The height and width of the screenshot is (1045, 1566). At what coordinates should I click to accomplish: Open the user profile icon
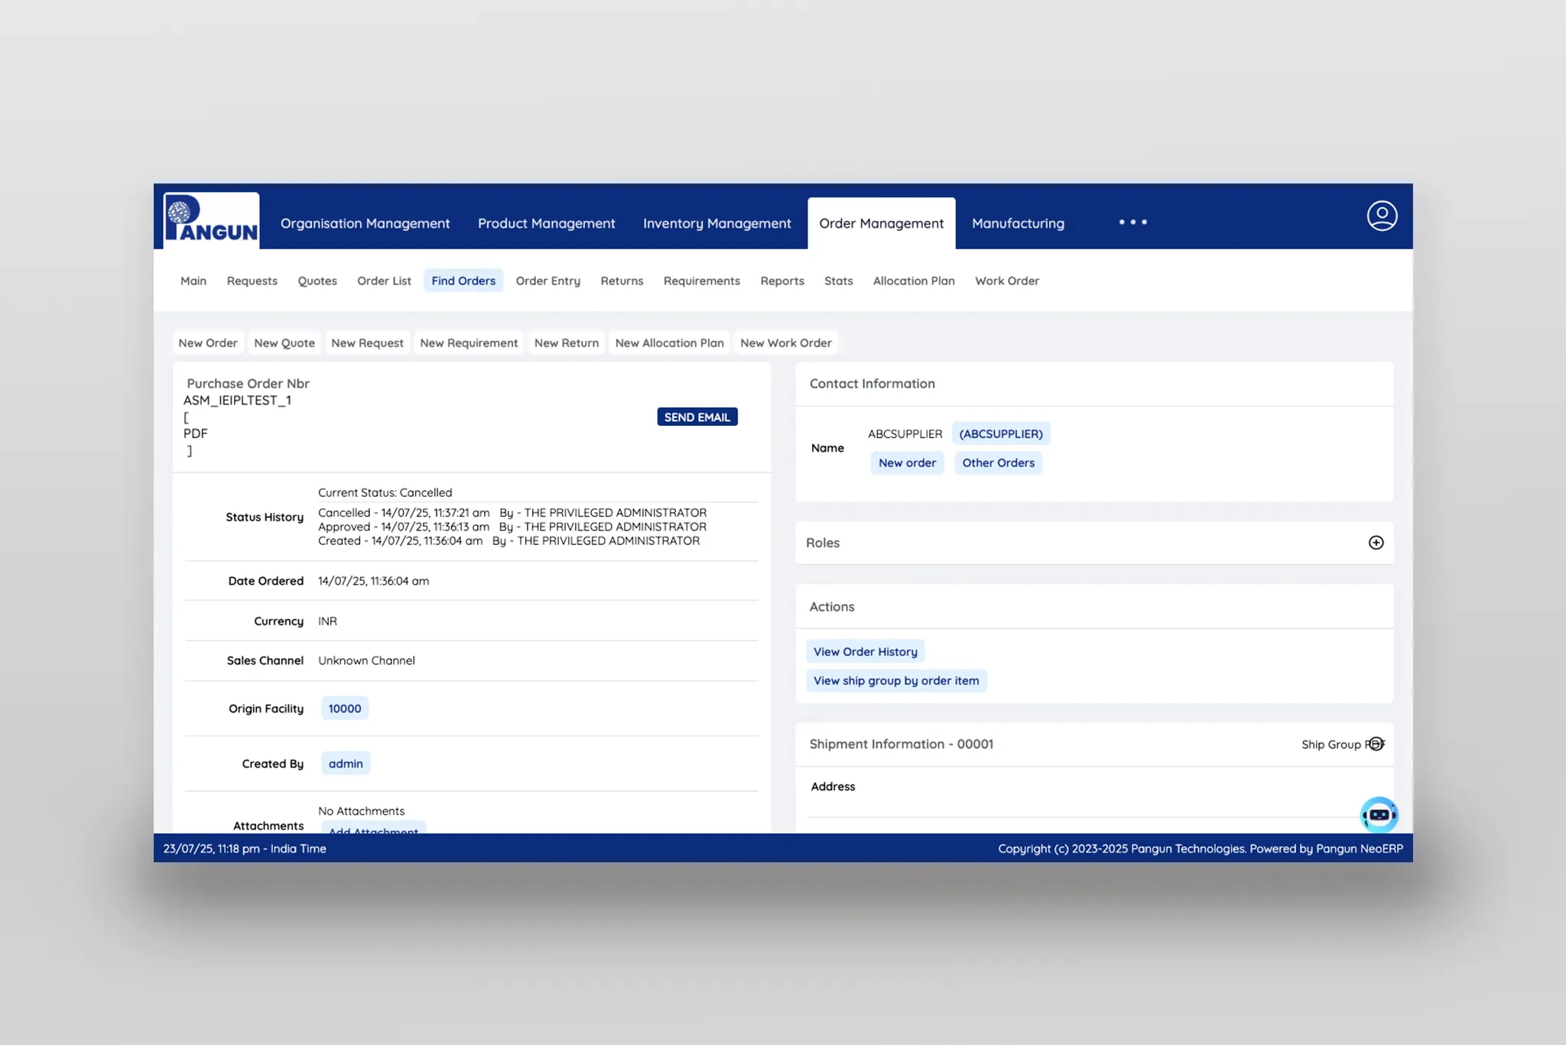(1381, 216)
